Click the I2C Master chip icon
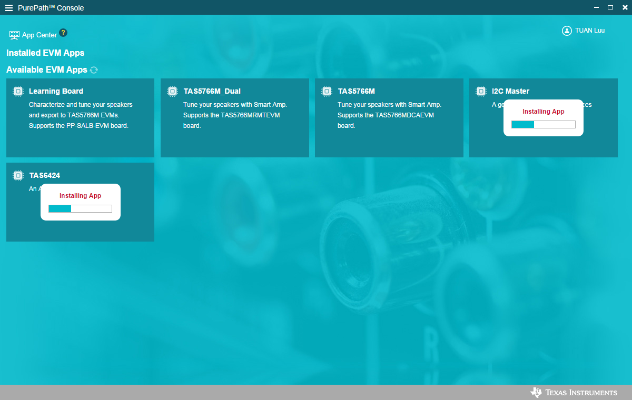This screenshot has width=632, height=400. pyautogui.click(x=481, y=91)
